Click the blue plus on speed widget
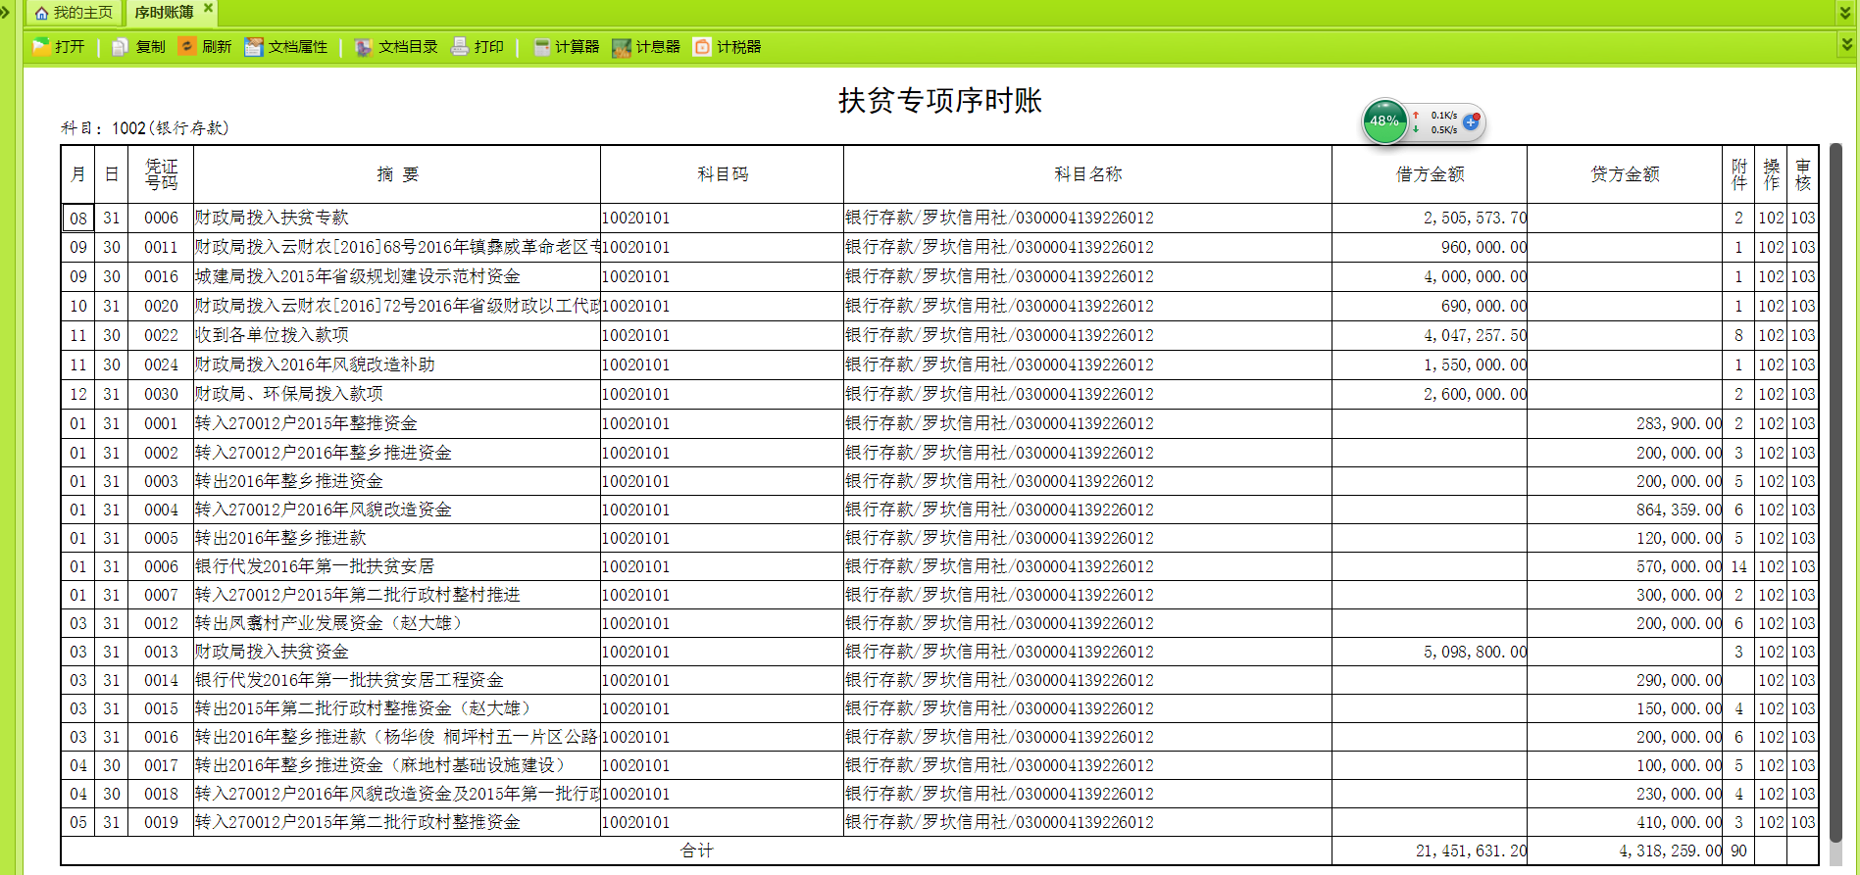The height and width of the screenshot is (875, 1860). 1471,122
